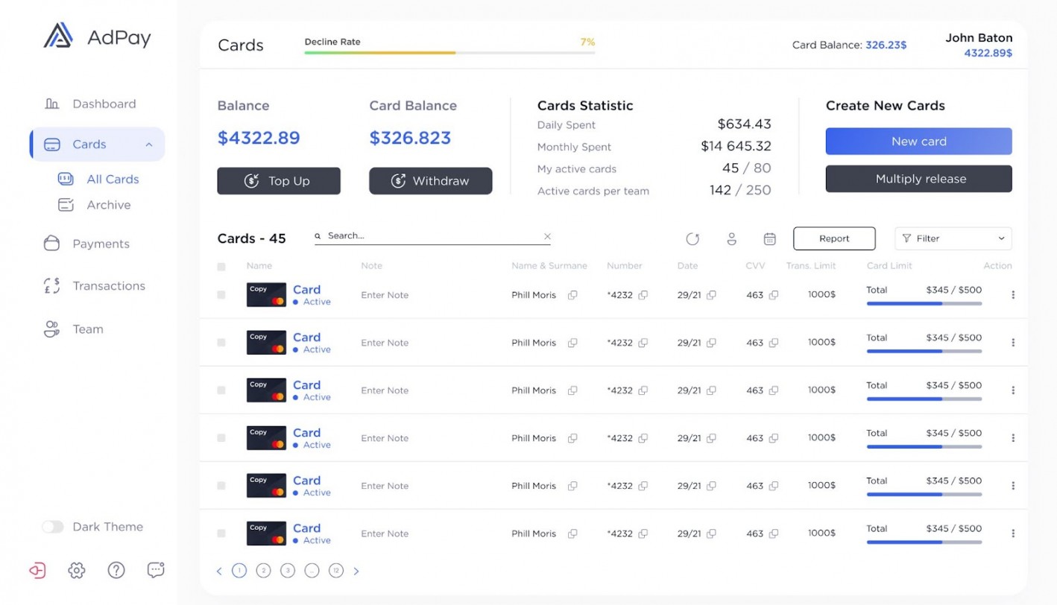Open the help question-mark icon
The image size is (1057, 605).
[116, 571]
